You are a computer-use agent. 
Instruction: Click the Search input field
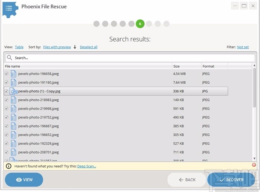click(x=130, y=58)
